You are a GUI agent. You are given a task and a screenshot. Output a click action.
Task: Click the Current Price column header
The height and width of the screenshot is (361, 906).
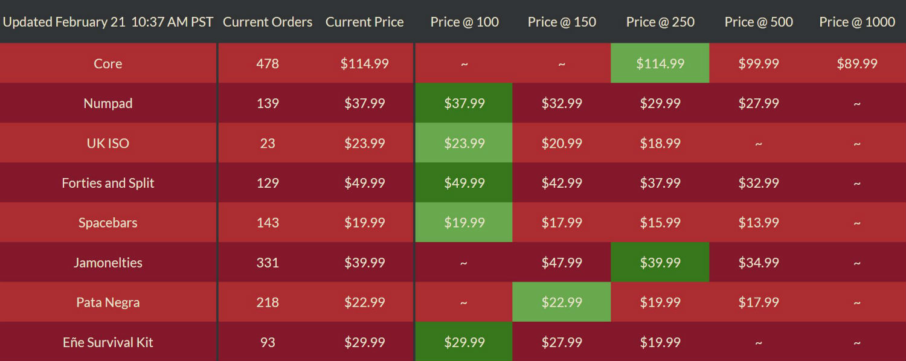(x=364, y=22)
